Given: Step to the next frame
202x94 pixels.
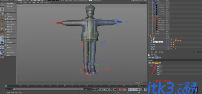Looking at the screenshot, I should coord(107,89).
